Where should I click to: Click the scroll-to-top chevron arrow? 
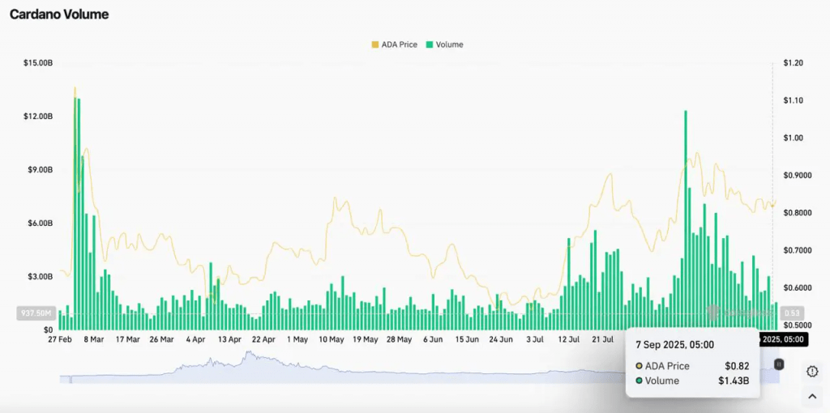click(812, 396)
